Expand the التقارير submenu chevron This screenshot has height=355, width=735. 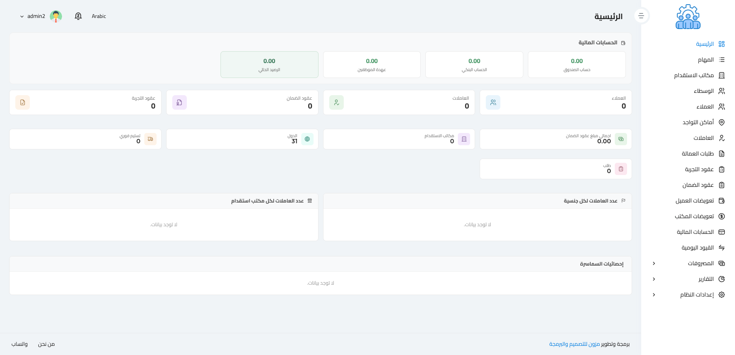[x=654, y=279]
